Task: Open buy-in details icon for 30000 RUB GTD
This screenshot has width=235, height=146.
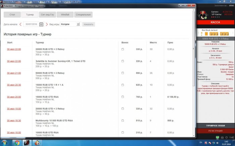Action: tap(123, 49)
